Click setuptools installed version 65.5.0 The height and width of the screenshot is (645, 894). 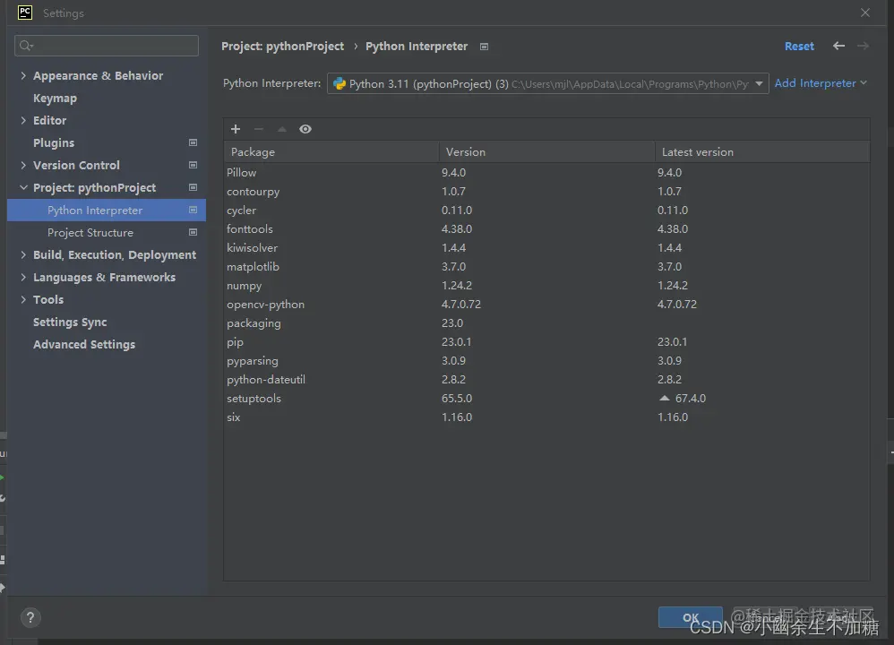coord(457,398)
